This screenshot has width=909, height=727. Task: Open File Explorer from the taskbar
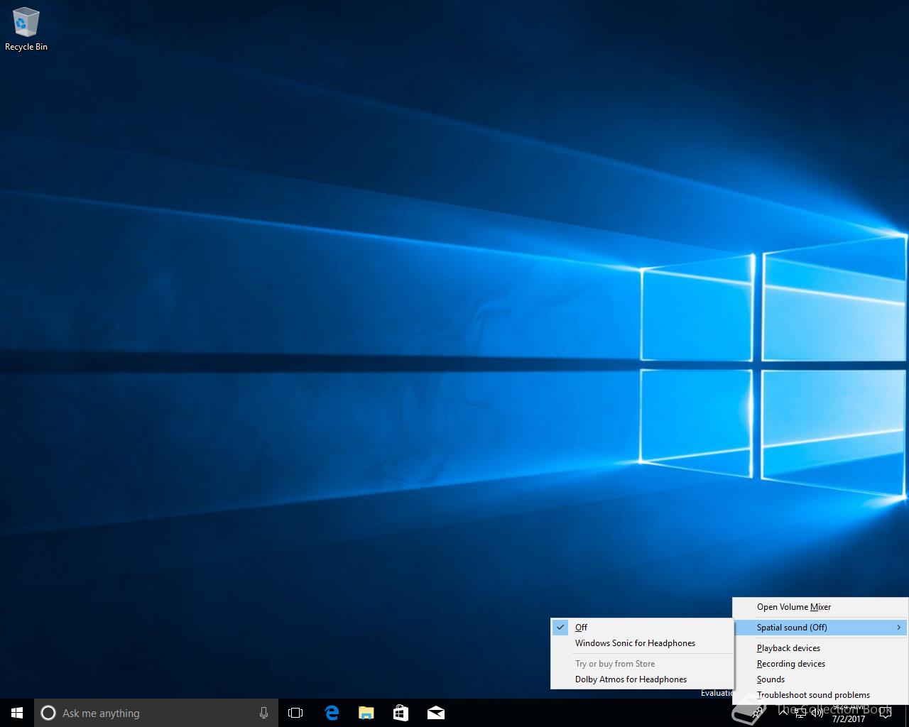click(x=366, y=713)
